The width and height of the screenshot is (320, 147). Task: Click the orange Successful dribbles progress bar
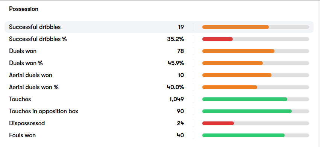[235, 27]
